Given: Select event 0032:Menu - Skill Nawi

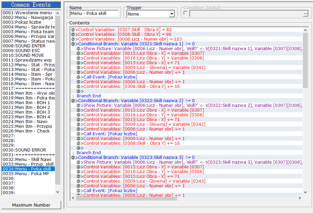Looking at the screenshot, I should (x=28, y=160).
